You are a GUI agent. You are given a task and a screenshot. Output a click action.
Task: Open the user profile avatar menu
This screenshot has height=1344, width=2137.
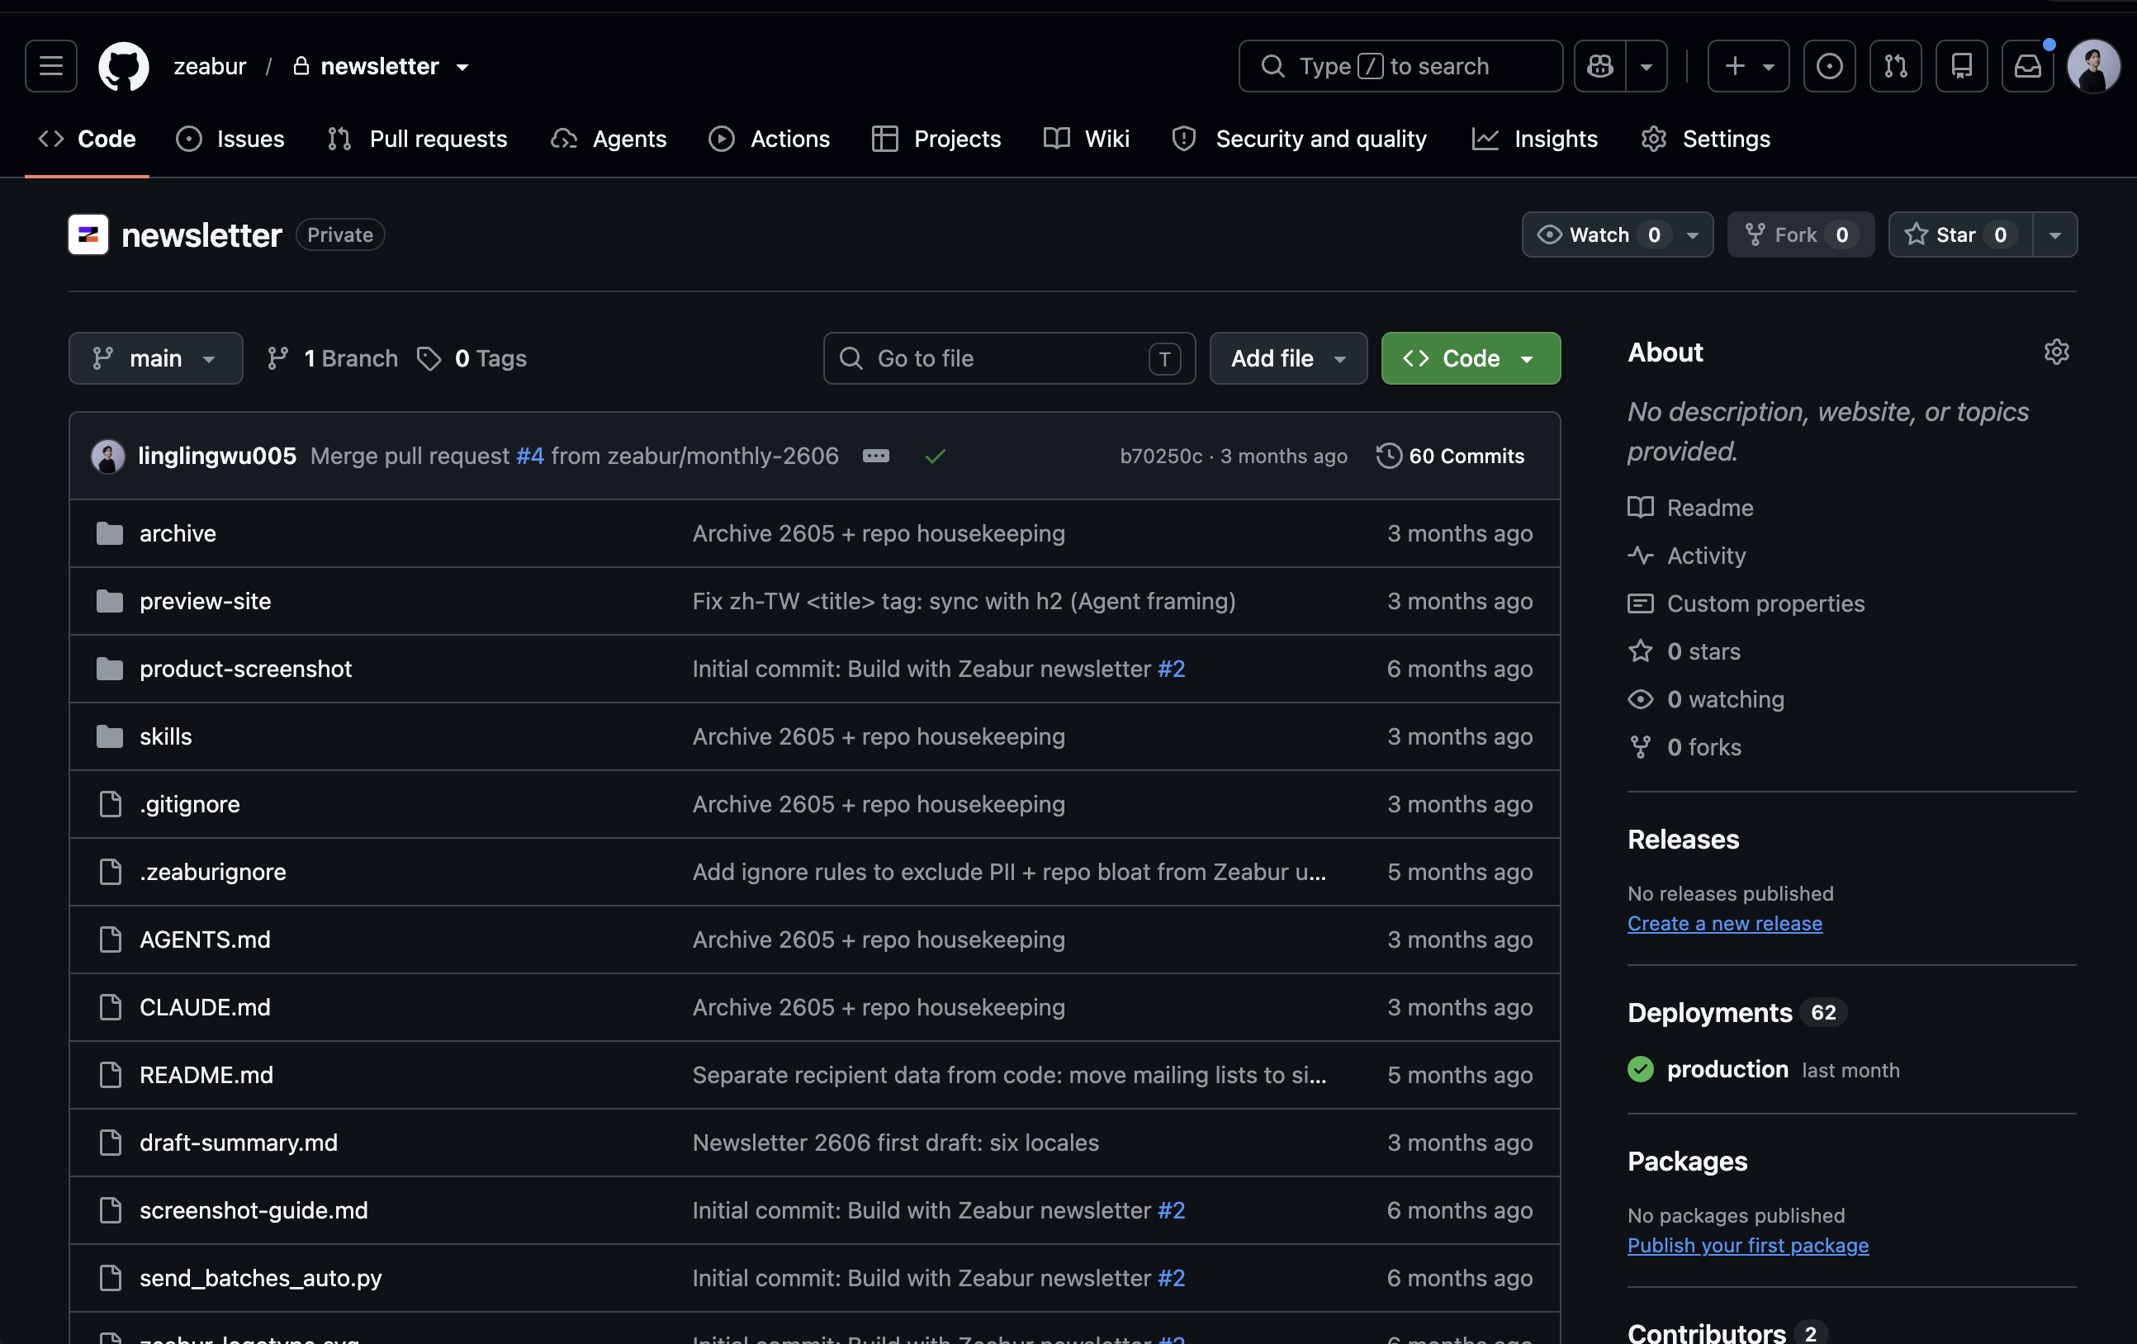pyautogui.click(x=2093, y=66)
